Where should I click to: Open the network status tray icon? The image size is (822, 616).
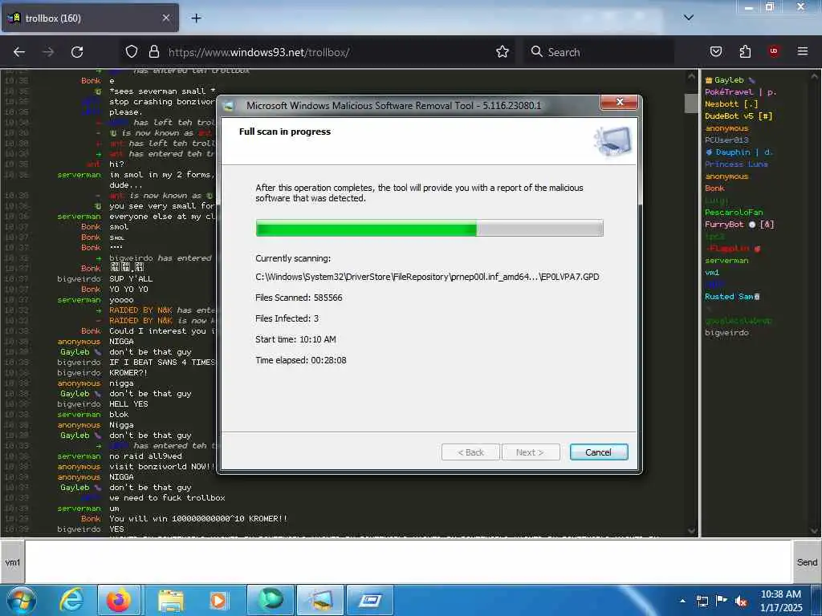point(702,601)
